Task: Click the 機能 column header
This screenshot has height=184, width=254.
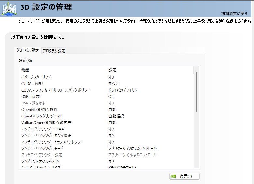Action: coord(63,70)
